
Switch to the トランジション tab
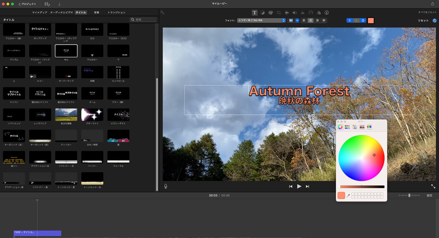coord(116,12)
